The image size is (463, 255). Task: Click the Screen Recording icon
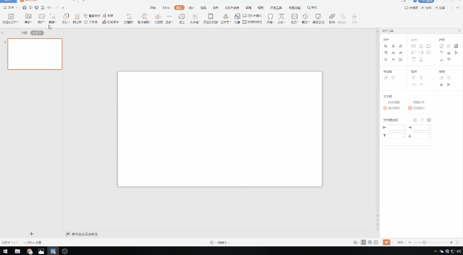pos(318,17)
